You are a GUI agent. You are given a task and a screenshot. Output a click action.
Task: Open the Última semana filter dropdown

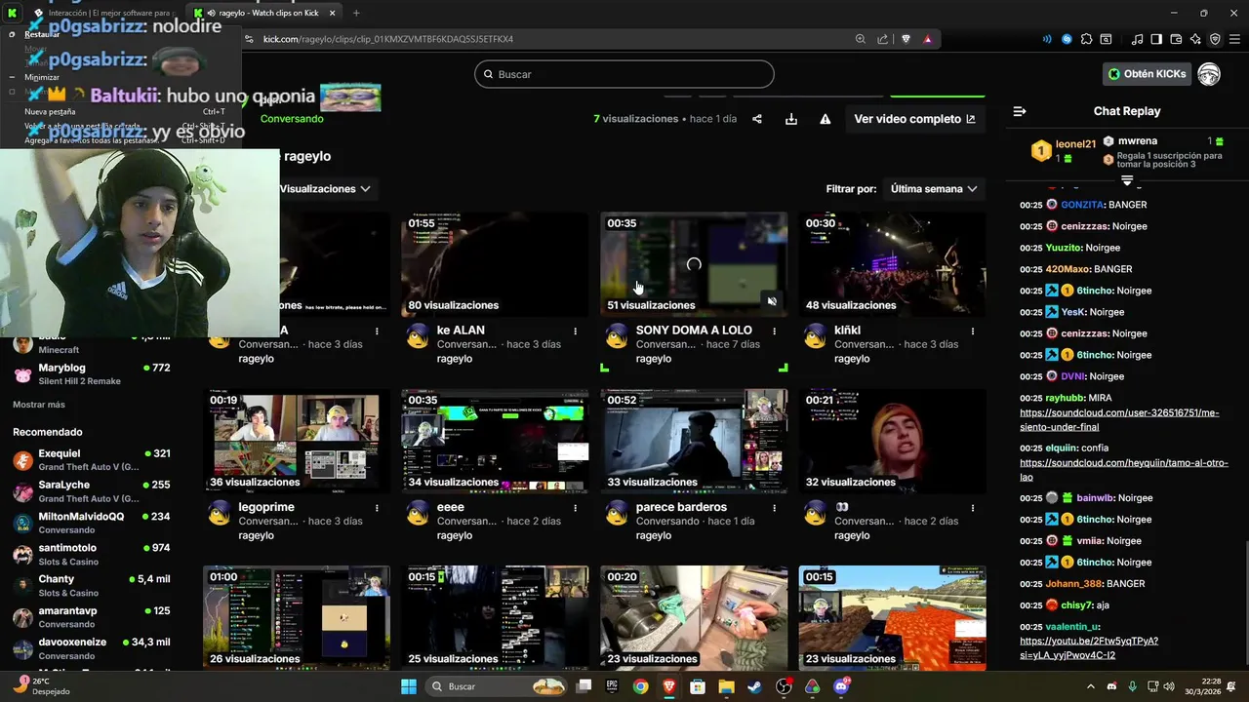(934, 189)
